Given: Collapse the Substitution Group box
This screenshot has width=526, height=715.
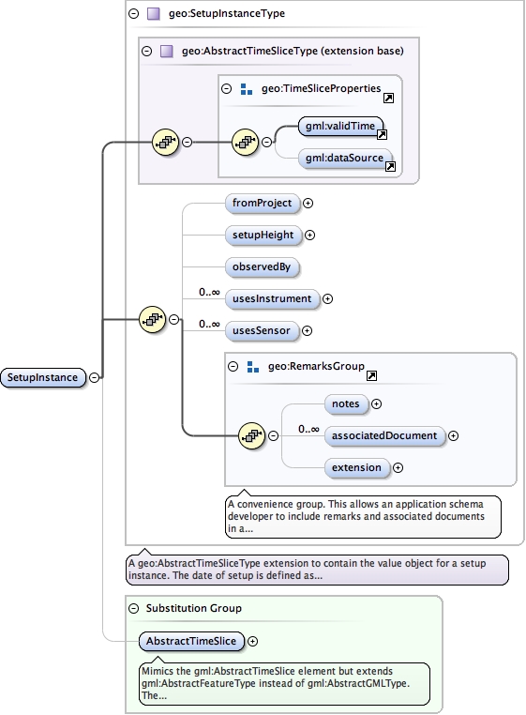Looking at the screenshot, I should [x=133, y=608].
